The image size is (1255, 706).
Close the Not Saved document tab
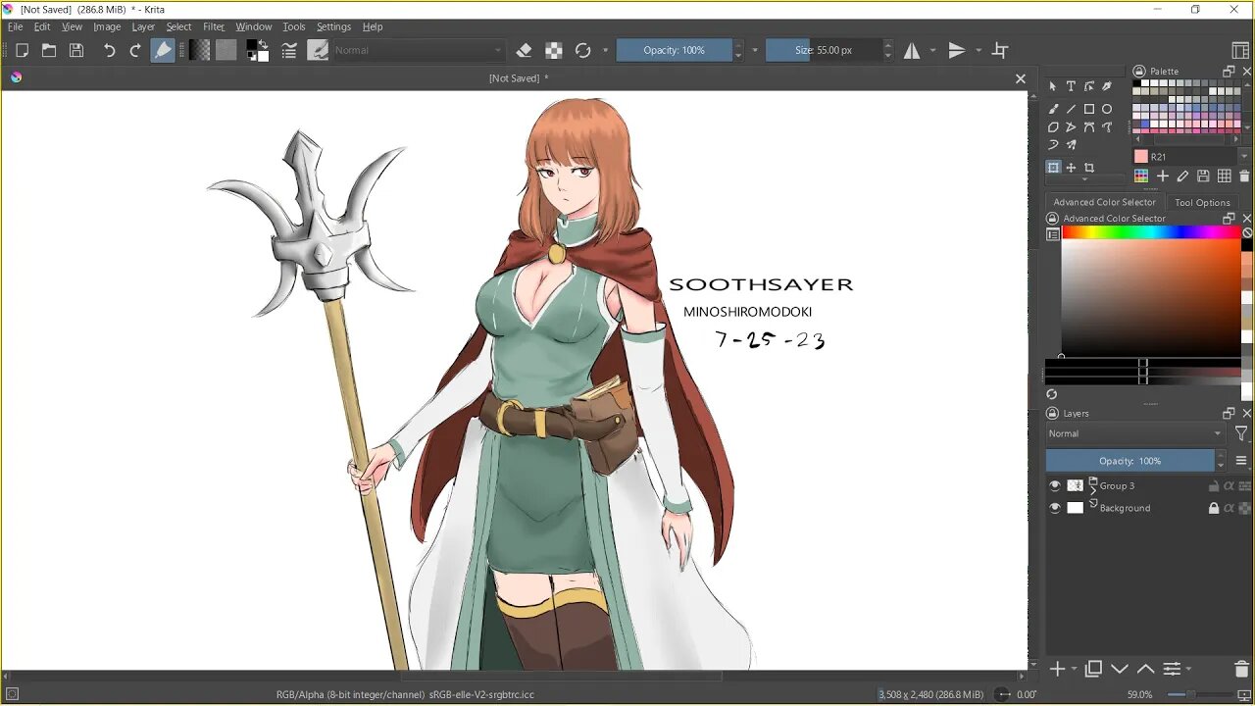click(x=1021, y=78)
